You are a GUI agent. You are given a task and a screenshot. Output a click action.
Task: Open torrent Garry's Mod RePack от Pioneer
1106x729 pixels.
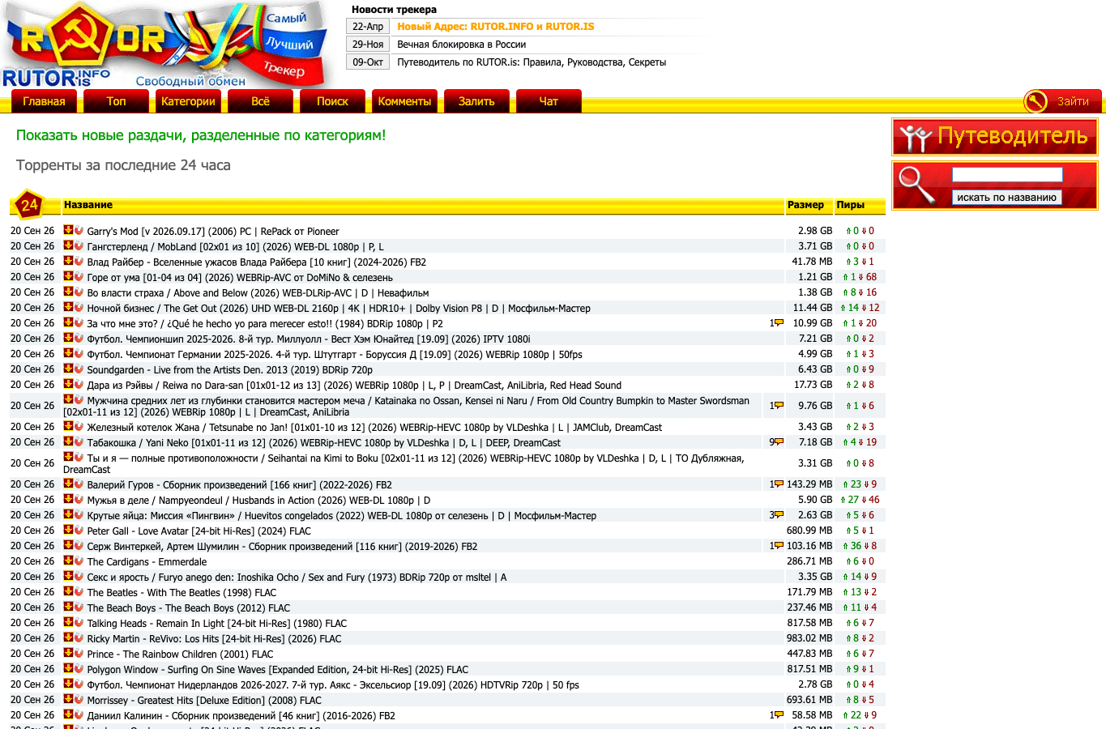(x=213, y=232)
